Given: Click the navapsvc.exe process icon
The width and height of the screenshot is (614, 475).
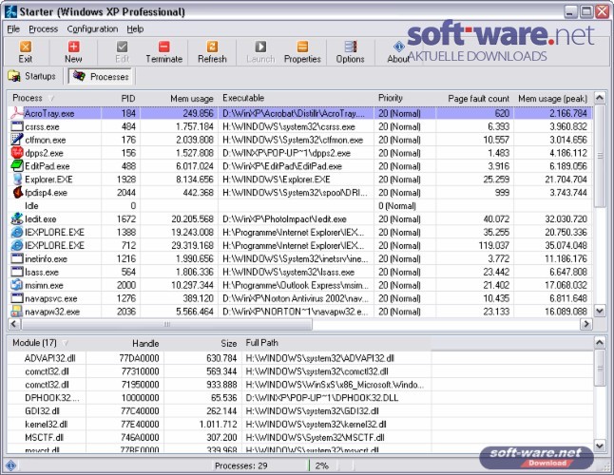Looking at the screenshot, I should pos(17,298).
